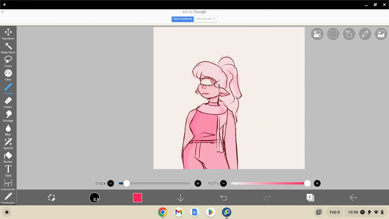The height and width of the screenshot is (219, 389).
Task: Switch to the Eraser tool
Action: tap(8, 101)
